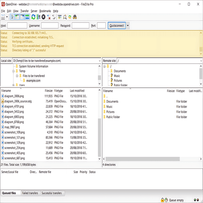Select diagram_3906_source.odg file icon
The image size is (203, 203).
(2, 101)
